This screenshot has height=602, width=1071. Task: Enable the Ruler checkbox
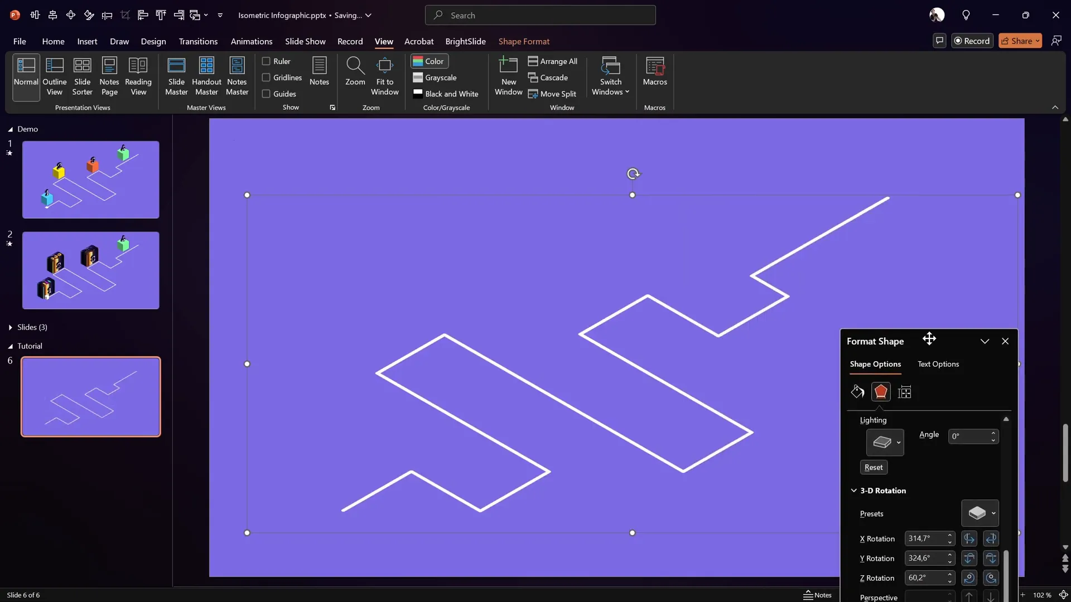[x=266, y=61]
